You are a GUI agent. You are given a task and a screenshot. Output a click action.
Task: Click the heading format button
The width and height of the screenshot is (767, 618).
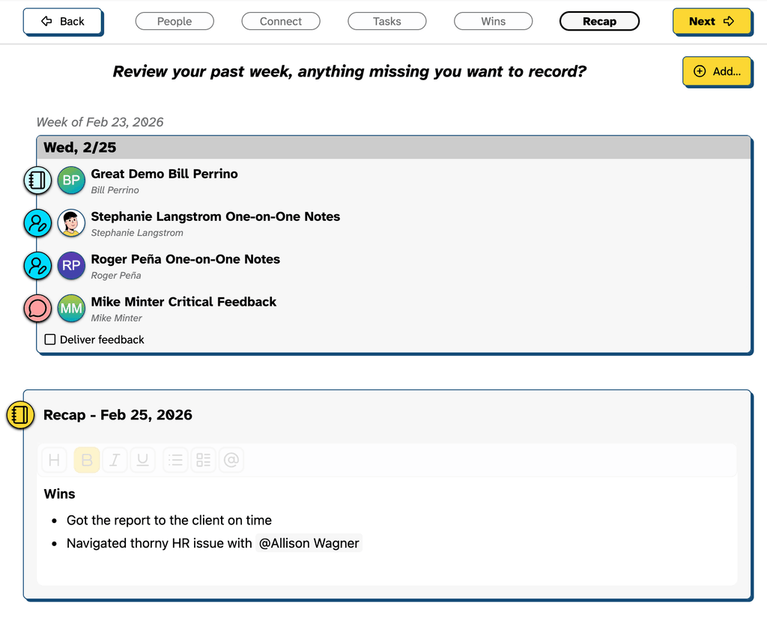[54, 460]
